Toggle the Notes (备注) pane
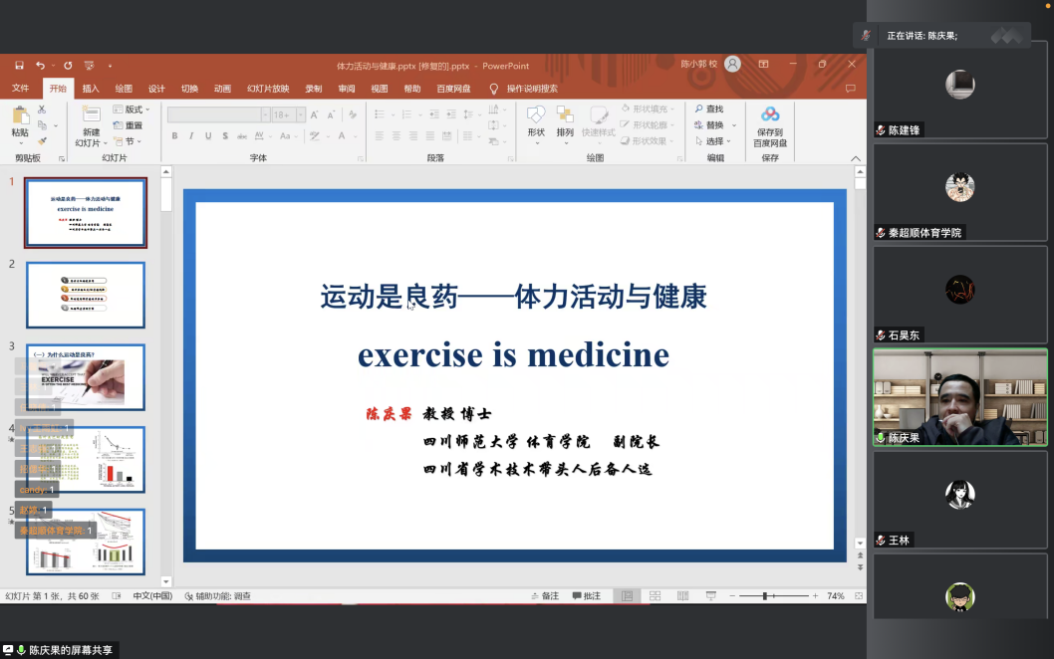Viewport: 1054px width, 659px height. (x=543, y=596)
